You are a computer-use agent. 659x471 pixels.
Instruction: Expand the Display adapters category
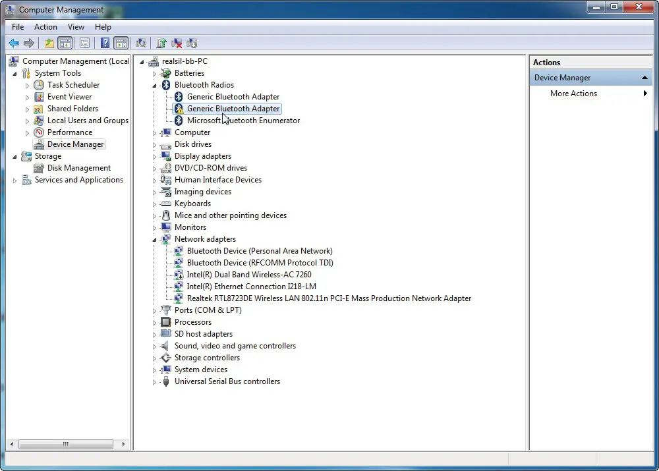pos(155,156)
